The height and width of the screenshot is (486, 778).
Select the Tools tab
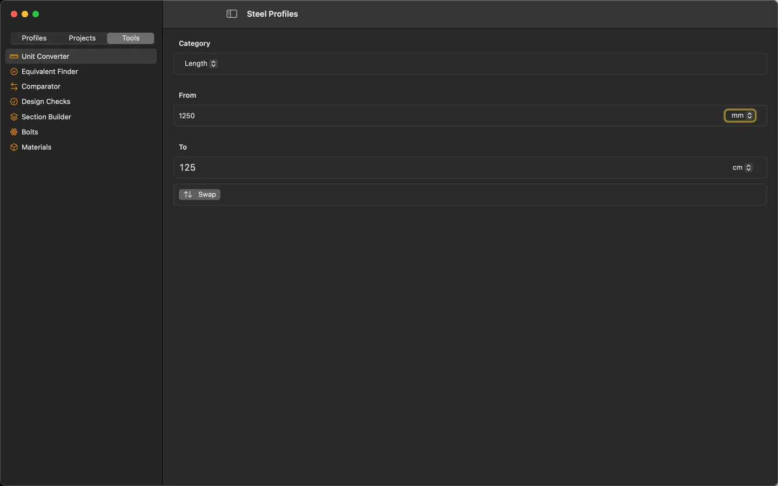[131, 38]
